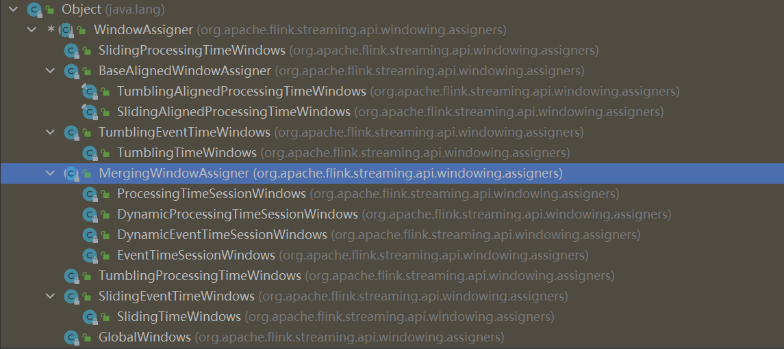This screenshot has height=349, width=784.
Task: Select DynamicProcessingTimeSessionWindows in the tree
Action: coord(237,214)
